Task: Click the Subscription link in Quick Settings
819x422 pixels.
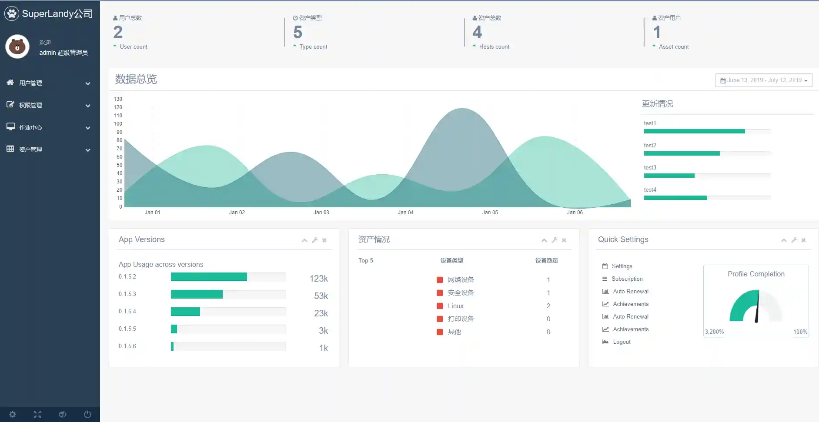Action: tap(627, 279)
